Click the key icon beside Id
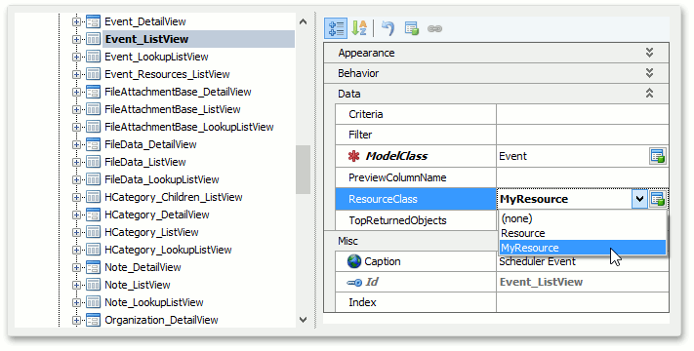Screen dimensions: 694x351 pos(354,283)
